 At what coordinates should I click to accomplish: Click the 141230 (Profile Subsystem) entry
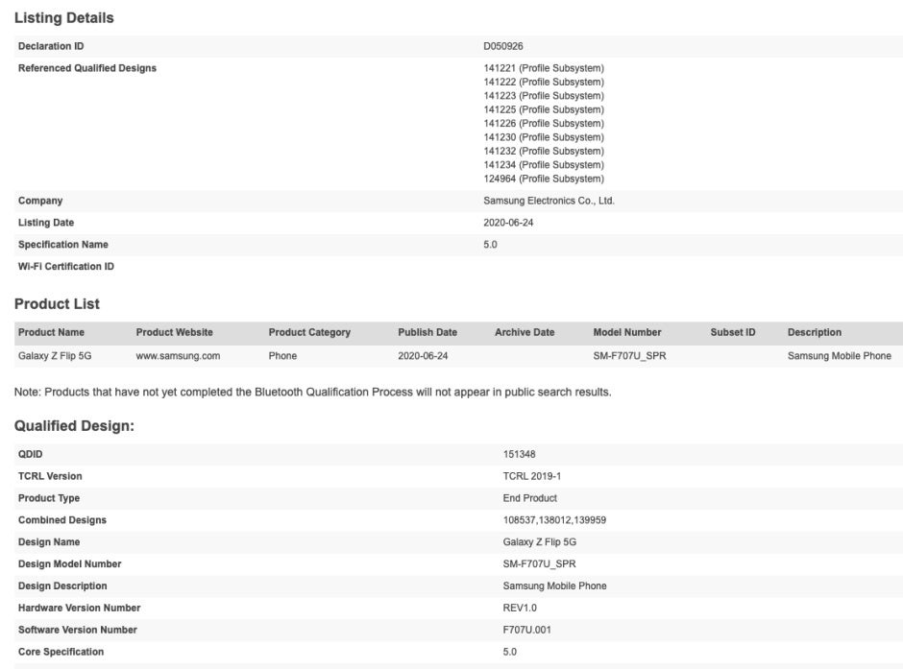point(544,137)
